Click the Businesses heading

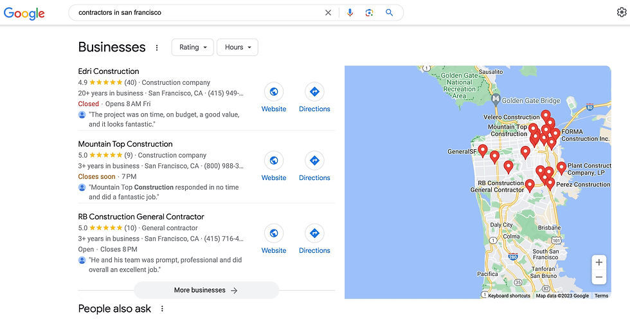[112, 47]
